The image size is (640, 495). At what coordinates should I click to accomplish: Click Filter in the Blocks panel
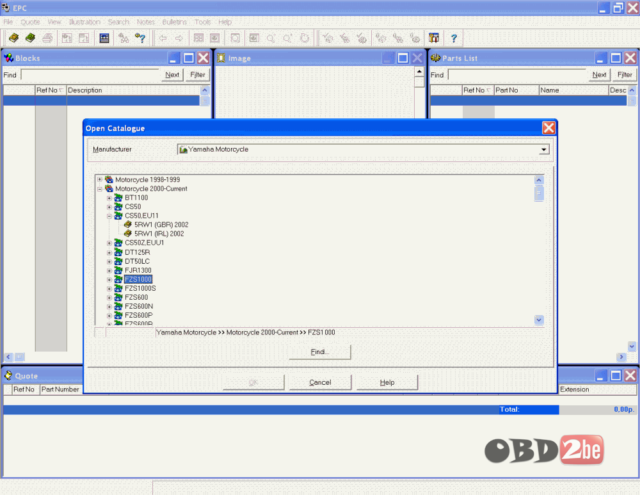[x=198, y=75]
